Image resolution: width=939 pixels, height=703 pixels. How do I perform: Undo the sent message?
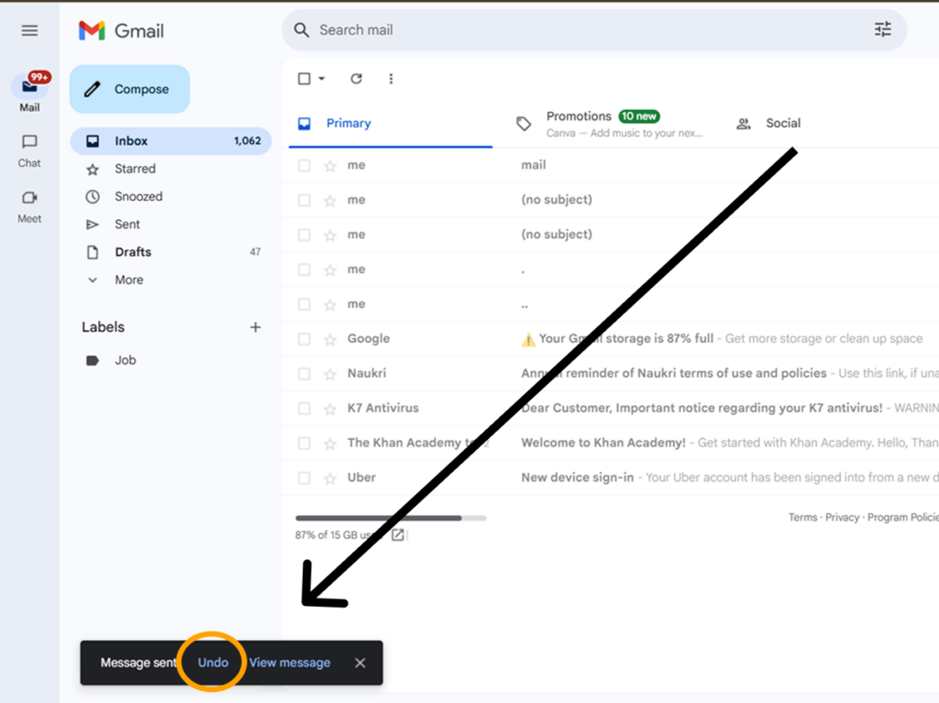click(x=213, y=663)
